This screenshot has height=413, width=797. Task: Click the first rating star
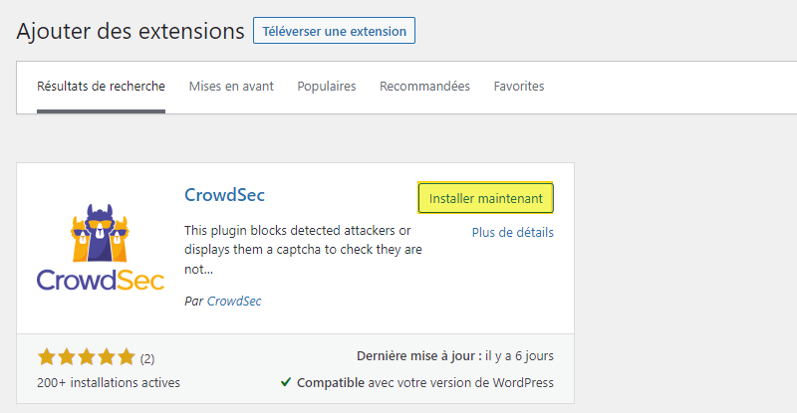pos(47,357)
